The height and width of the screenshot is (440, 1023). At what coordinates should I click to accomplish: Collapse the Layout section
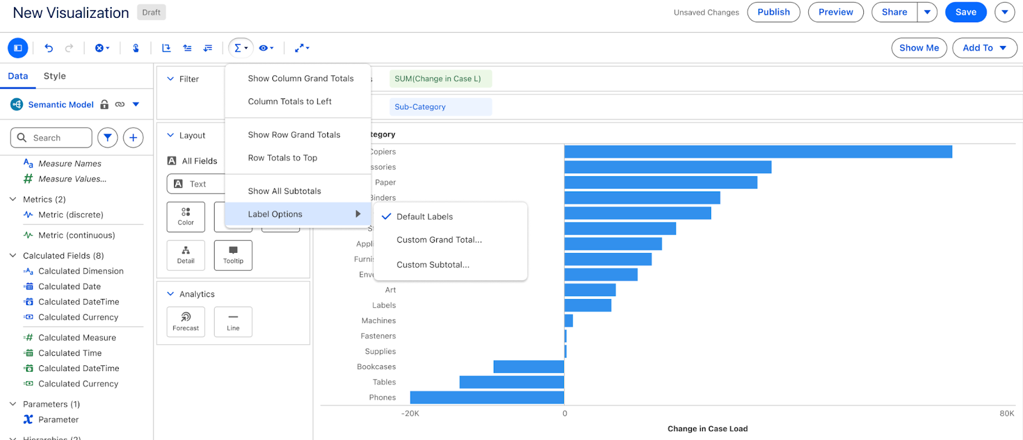(171, 135)
